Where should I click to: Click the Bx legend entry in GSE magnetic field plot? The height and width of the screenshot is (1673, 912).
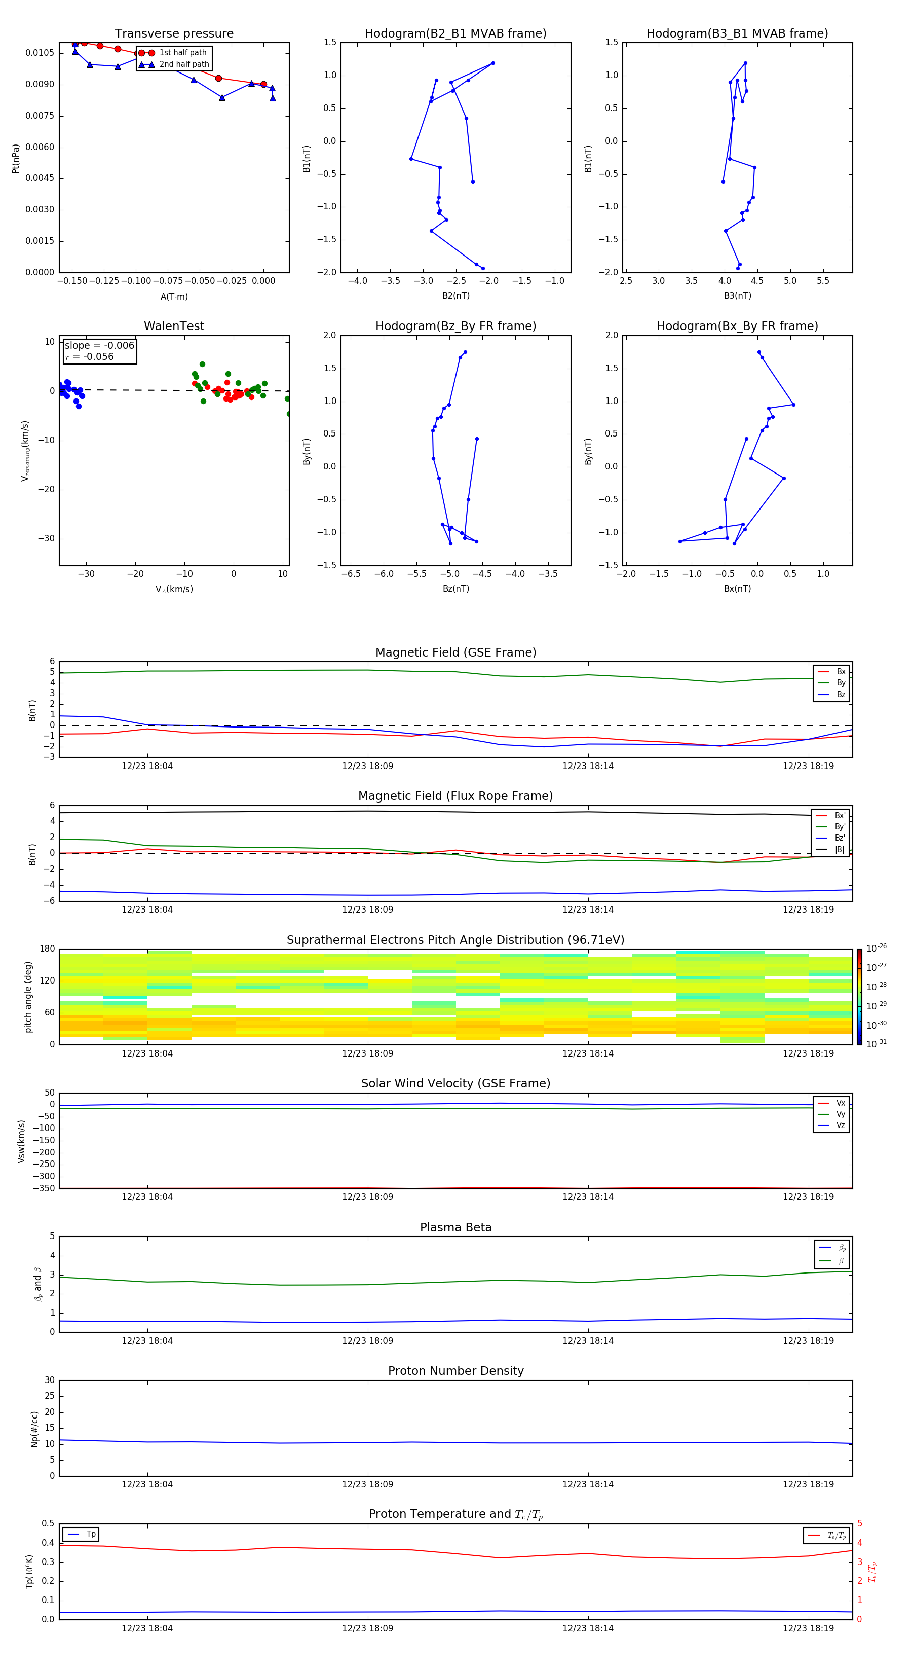[831, 672]
